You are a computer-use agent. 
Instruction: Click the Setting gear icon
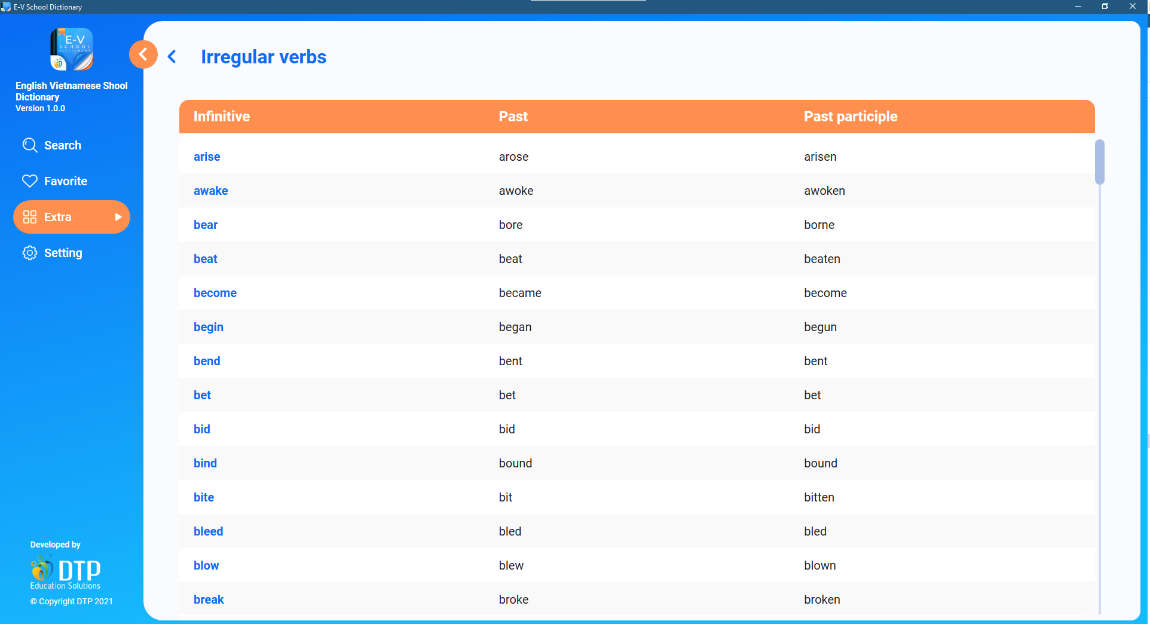(29, 253)
